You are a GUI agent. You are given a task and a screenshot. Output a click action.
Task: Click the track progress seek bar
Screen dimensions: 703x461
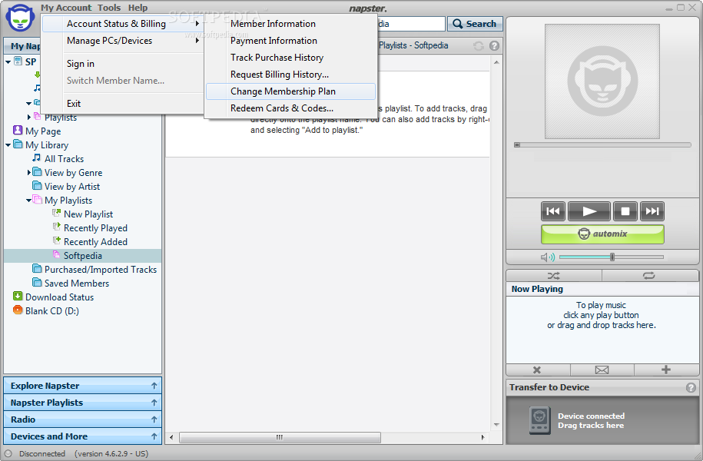[x=602, y=145]
